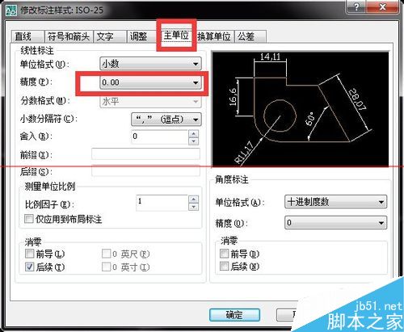Viewport: 404px width, 332px height.
Task: Select the 主单位 tab
Action: click(176, 36)
